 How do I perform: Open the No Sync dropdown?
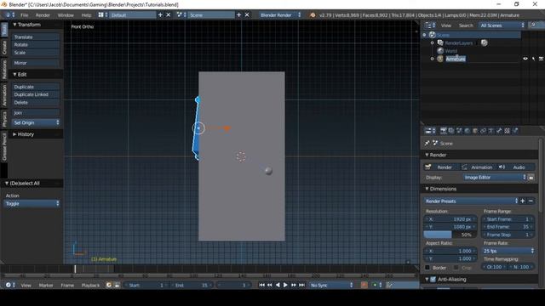click(330, 285)
